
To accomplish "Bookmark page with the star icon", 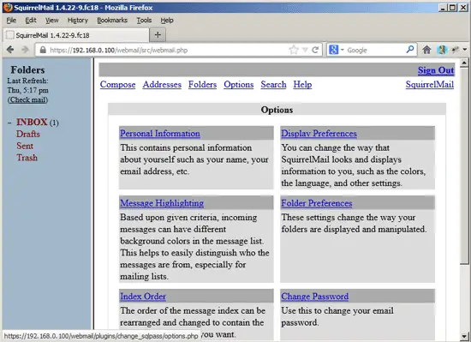I will pyautogui.click(x=294, y=50).
